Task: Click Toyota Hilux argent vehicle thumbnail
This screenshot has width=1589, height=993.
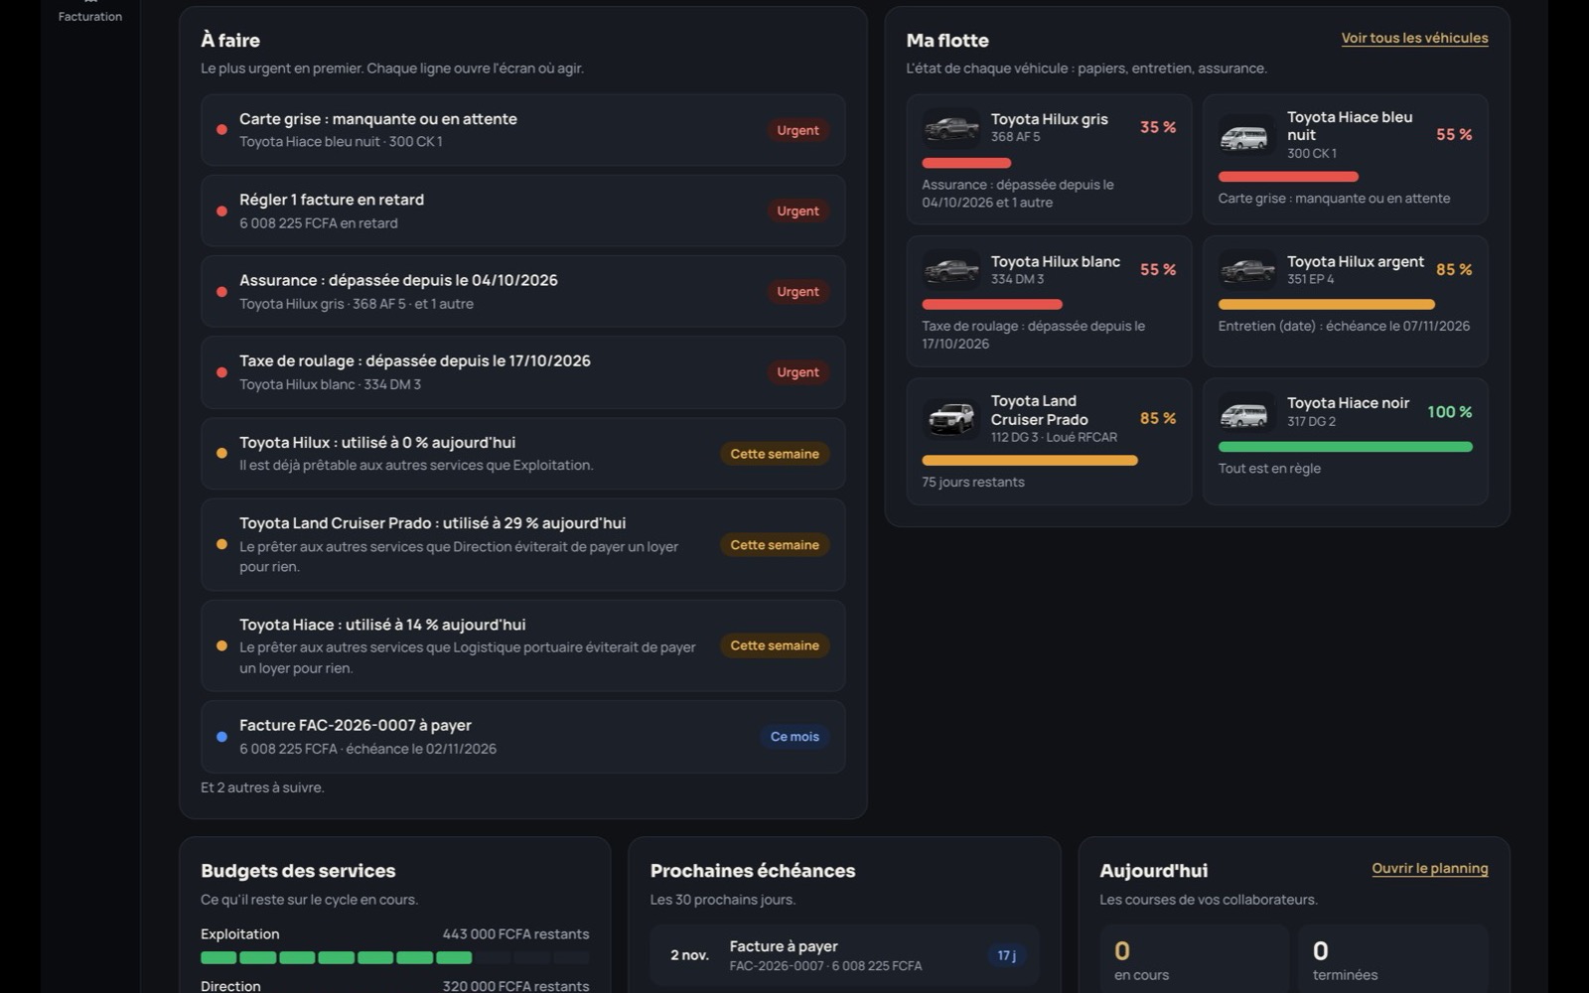Action: point(1246,269)
